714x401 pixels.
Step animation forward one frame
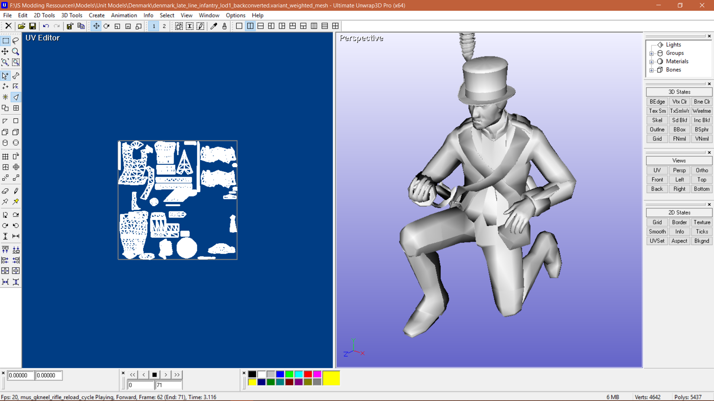166,375
